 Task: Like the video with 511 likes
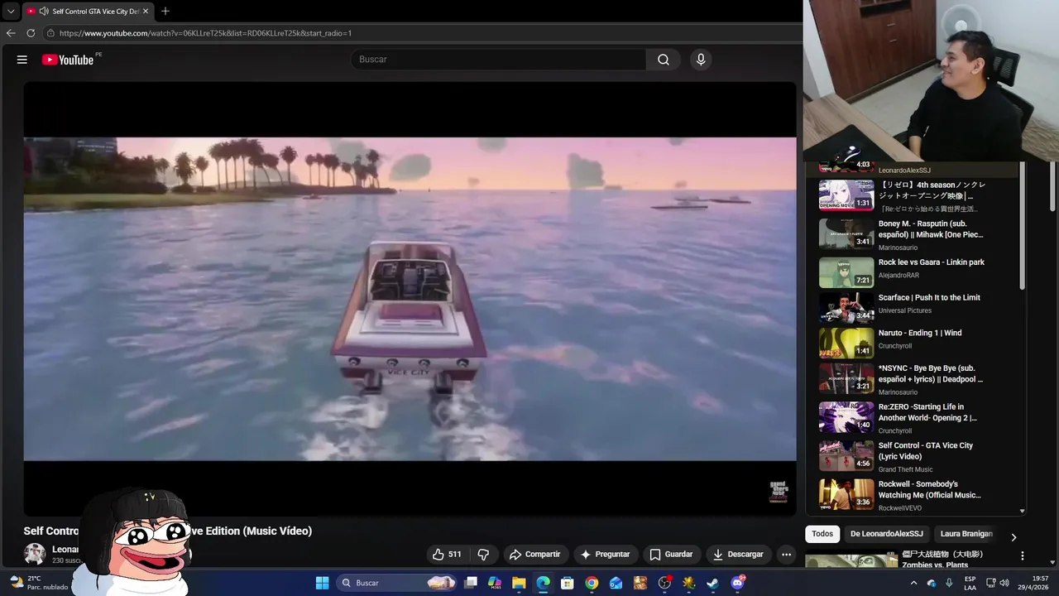pyautogui.click(x=448, y=555)
